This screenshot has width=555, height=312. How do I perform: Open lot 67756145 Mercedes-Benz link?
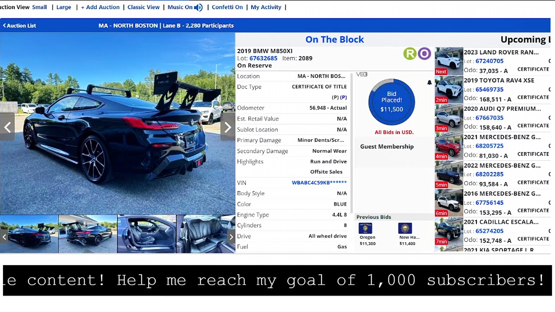(x=490, y=203)
